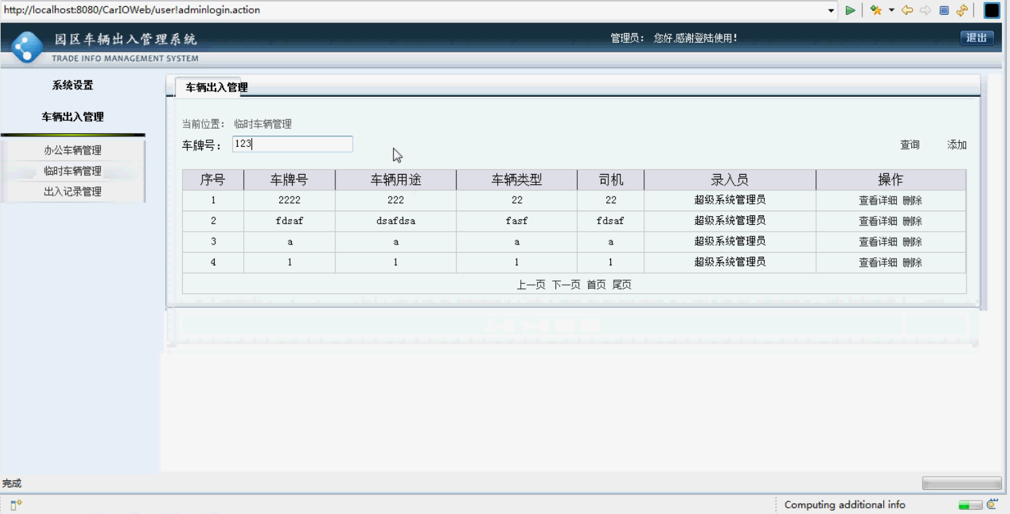The image size is (1010, 514).
Task: Delete row number 3
Action: click(912, 242)
